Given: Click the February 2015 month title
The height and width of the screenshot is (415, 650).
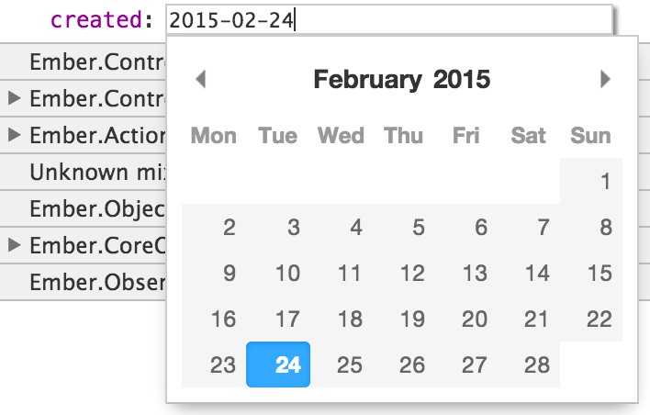Looking at the screenshot, I should tap(402, 80).
